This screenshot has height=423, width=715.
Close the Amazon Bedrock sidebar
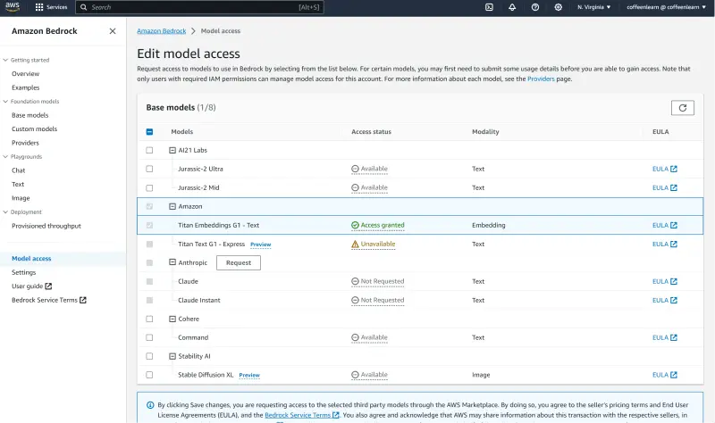112,31
